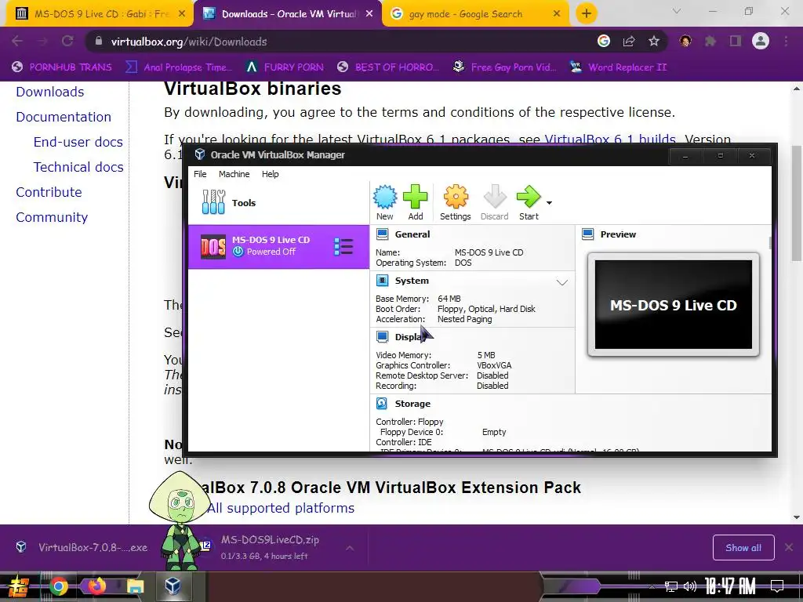Open the Contribute sidebar link
The image size is (803, 602).
click(x=49, y=192)
